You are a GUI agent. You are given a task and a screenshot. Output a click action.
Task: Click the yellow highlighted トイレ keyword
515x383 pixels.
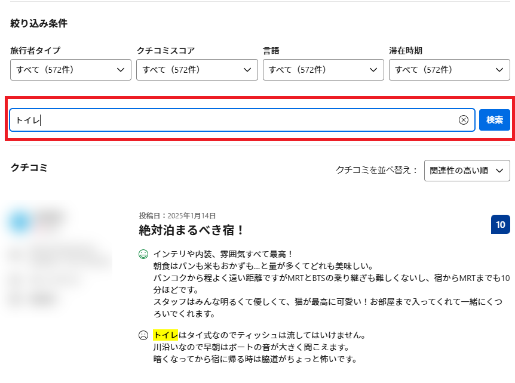click(165, 335)
